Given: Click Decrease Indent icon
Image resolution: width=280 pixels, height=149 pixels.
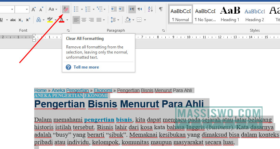Looking at the screenshot, I should point(114,9).
